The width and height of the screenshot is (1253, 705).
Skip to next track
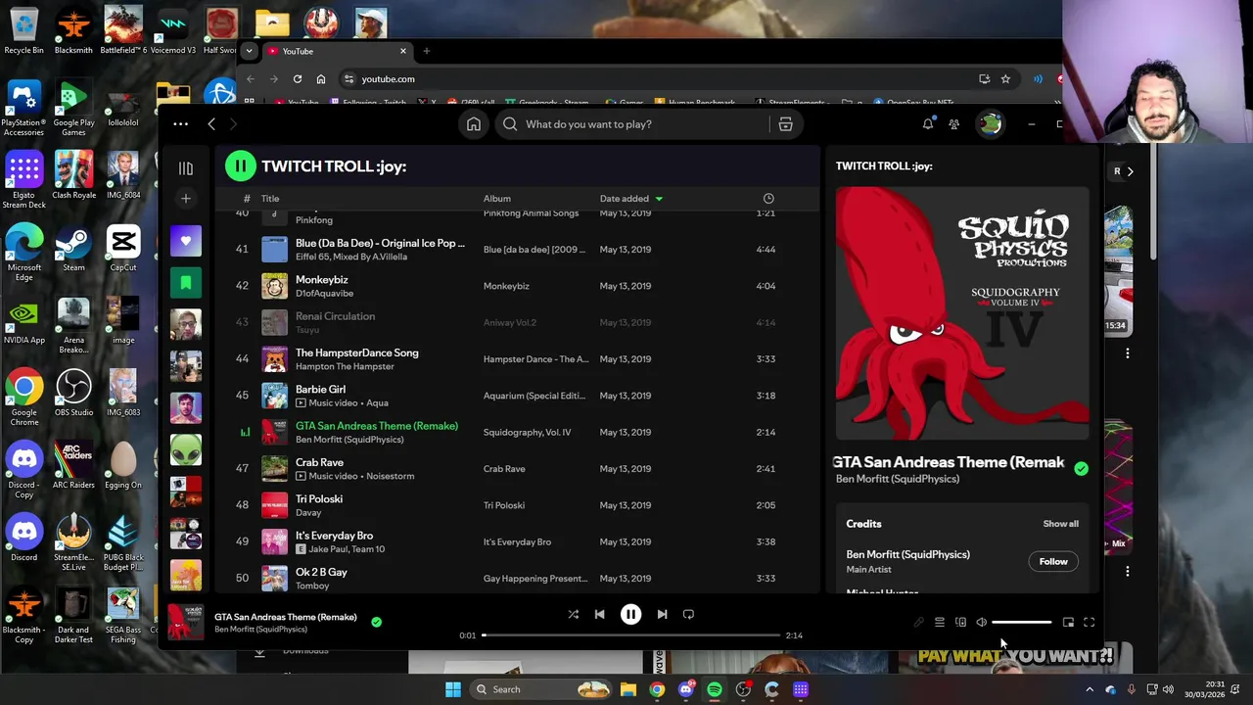click(x=662, y=615)
